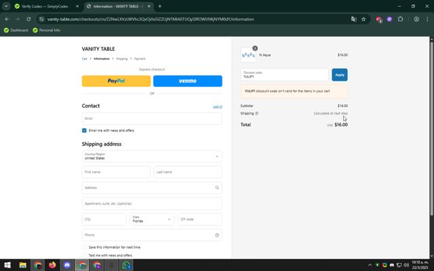Apply the discount code
Screen dimensions: 434x271
(340, 75)
